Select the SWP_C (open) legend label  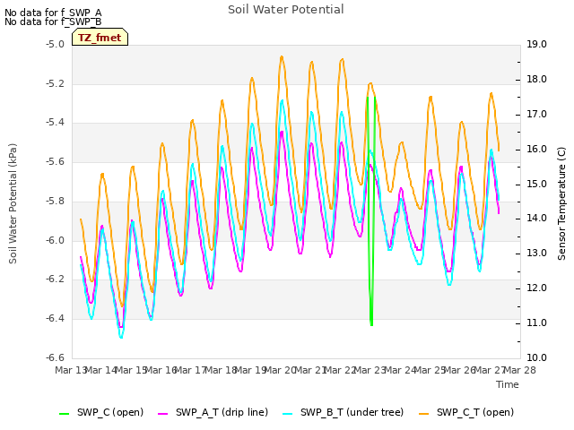[110, 412]
